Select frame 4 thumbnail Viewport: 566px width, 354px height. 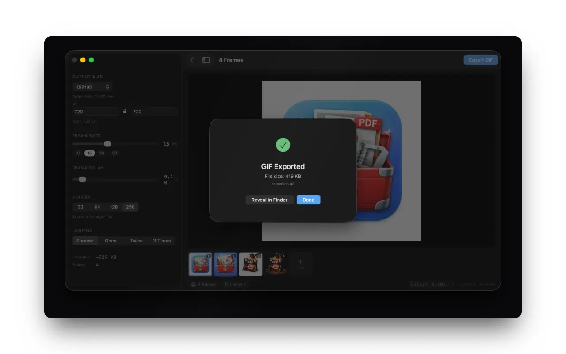pyautogui.click(x=276, y=264)
